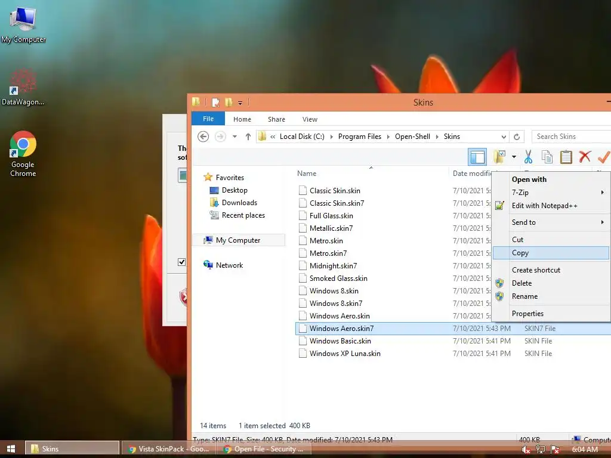
Task: Cut using the scissors toolbar icon
Action: click(x=528, y=157)
